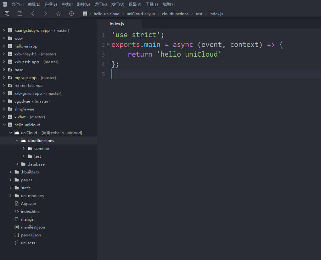Go forward using the right arrow icon
This screenshot has height=260, width=321.
click(46, 14)
